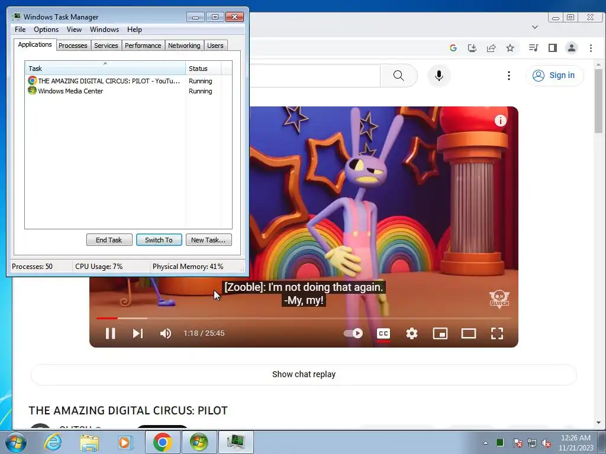
Task: Switch to Task Manager taskbar icon
Action: click(x=236, y=442)
